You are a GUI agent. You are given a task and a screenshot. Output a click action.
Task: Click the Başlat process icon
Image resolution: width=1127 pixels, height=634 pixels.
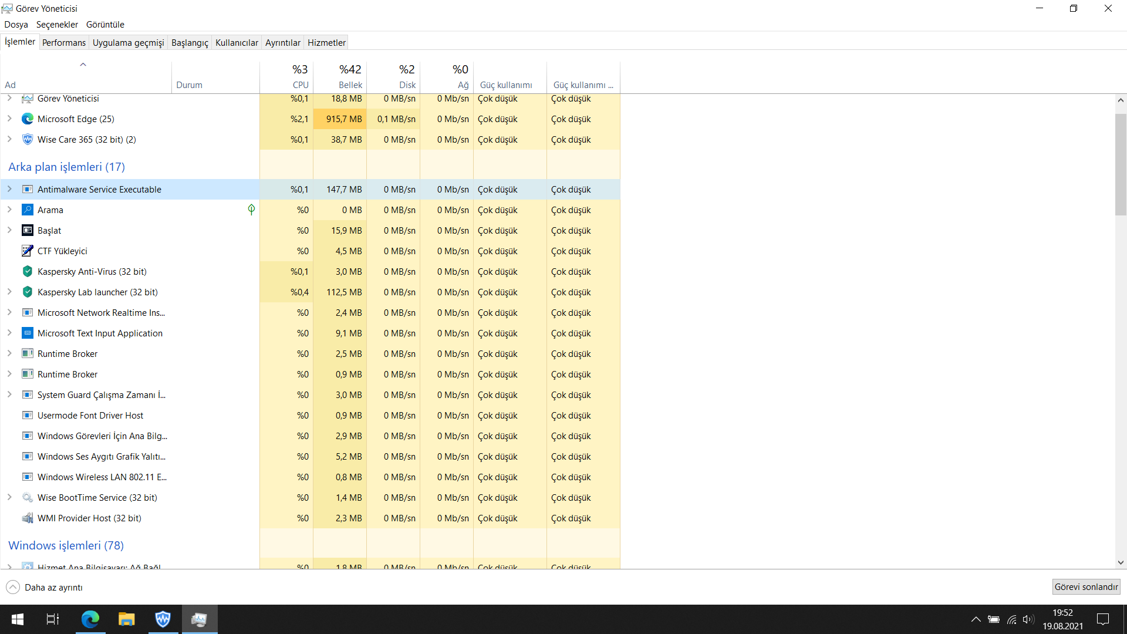(27, 231)
